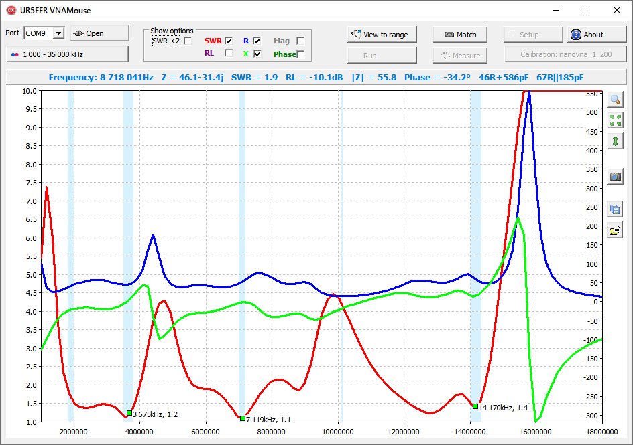
Task: Click the Open port button
Action: 99,33
